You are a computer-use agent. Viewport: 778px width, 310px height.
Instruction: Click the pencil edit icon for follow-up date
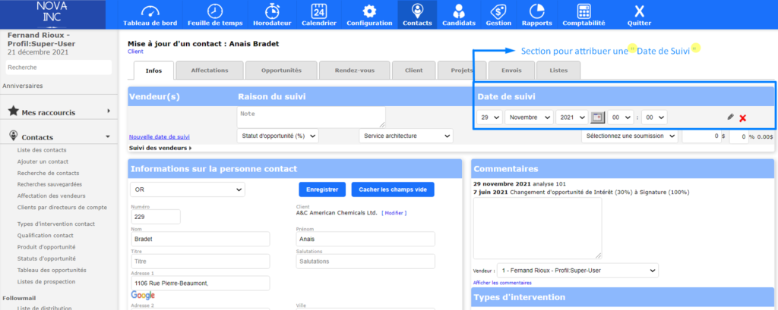point(730,117)
